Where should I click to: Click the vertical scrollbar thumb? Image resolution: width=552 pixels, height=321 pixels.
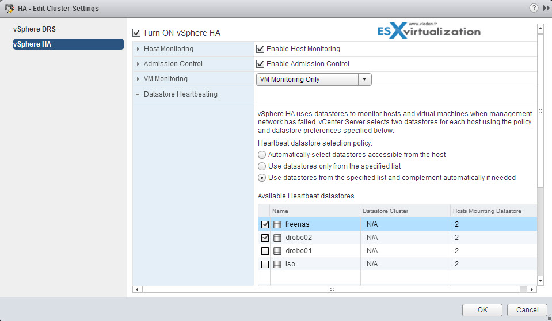tap(540, 111)
